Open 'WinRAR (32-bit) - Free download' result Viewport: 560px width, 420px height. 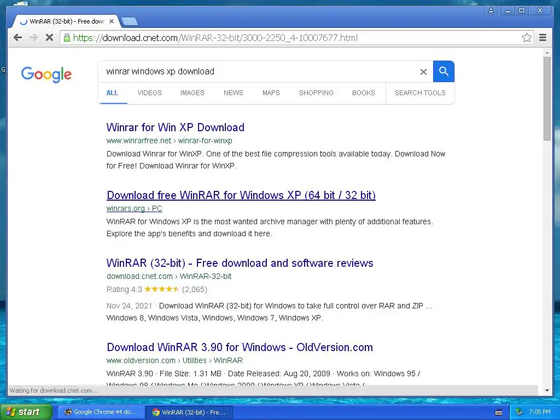(240, 263)
